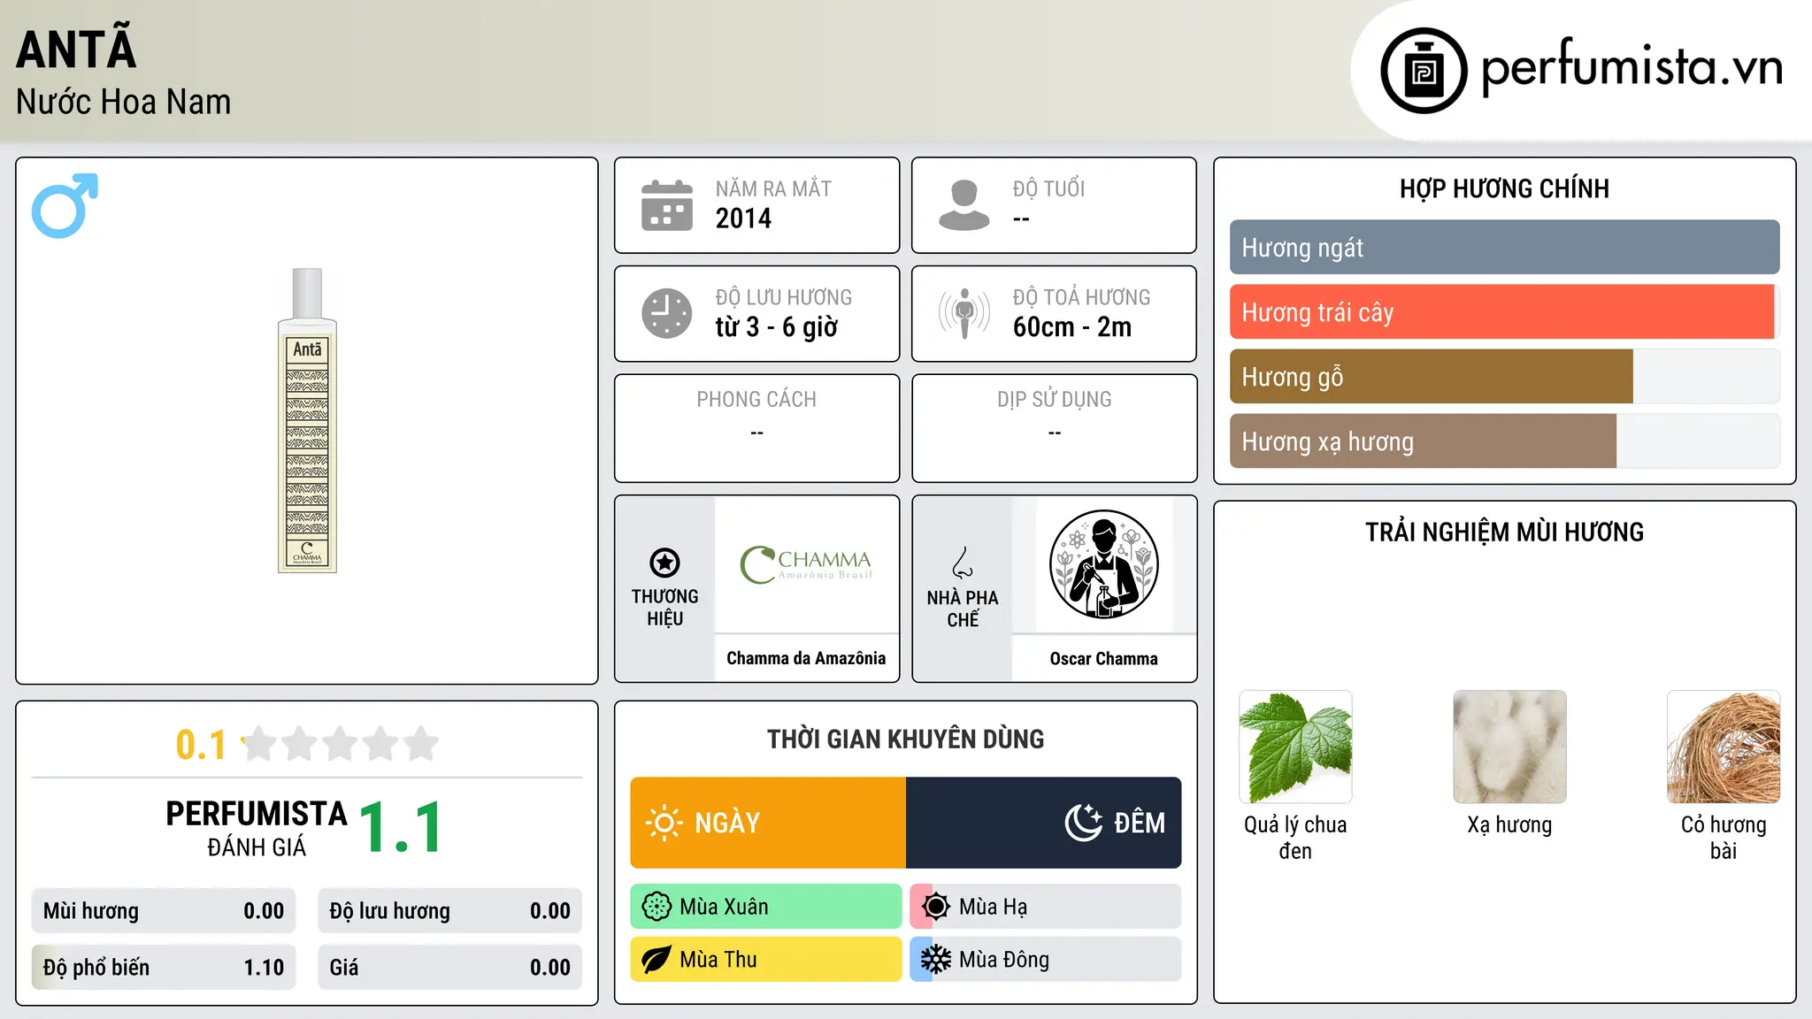1812x1019 pixels.
Task: Open the Xạ hương note image
Action: (1509, 747)
